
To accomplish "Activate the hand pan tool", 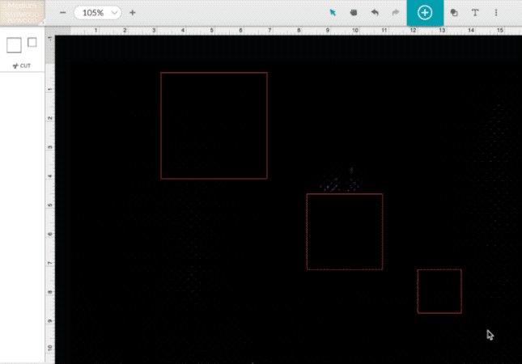I will click(354, 13).
